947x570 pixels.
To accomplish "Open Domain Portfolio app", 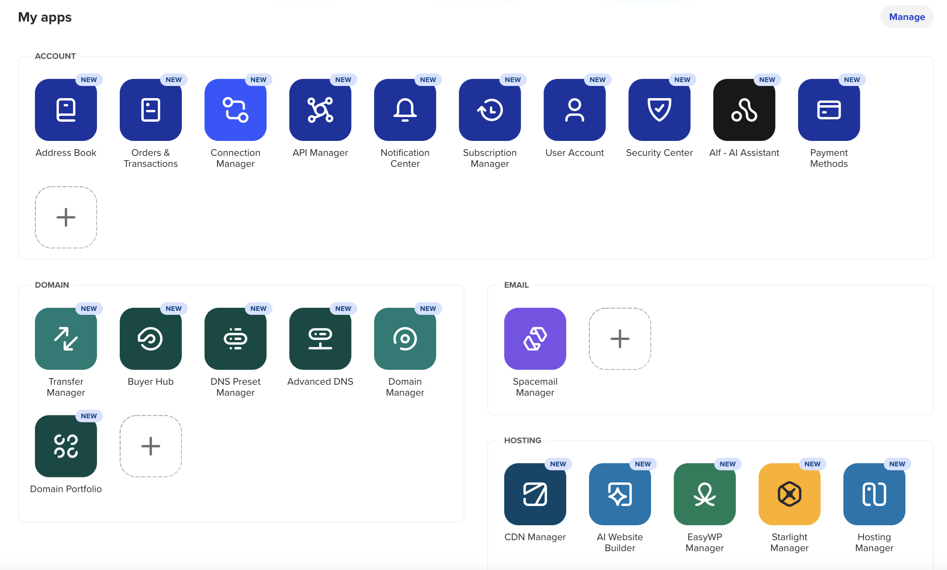I will tap(66, 446).
